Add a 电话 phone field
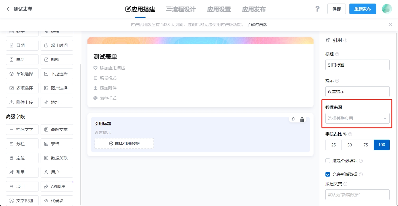 [x=22, y=59]
